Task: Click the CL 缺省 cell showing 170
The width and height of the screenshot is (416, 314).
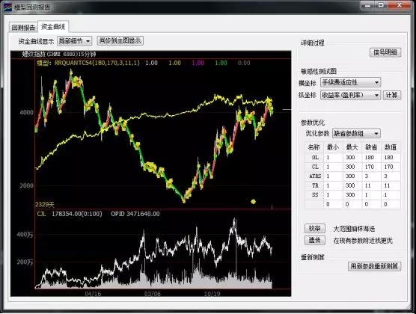Action: point(371,167)
